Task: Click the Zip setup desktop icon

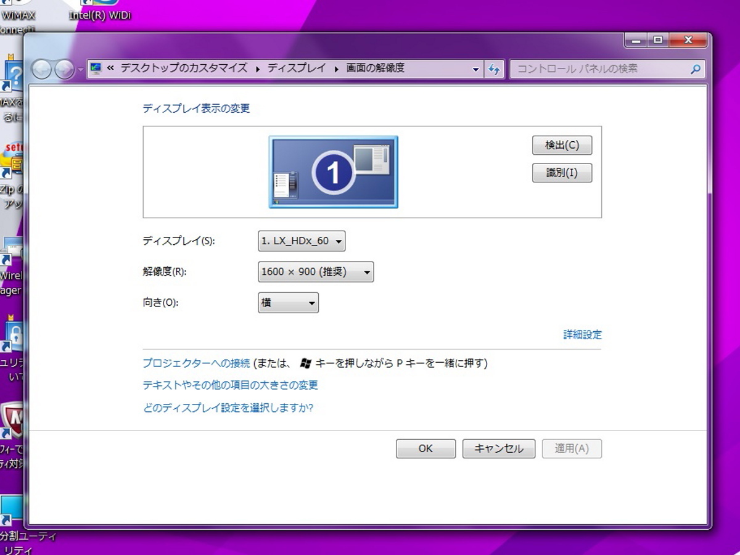Action: tap(12, 176)
